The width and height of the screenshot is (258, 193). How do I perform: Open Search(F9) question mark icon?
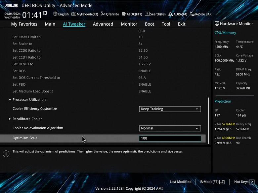(x=147, y=14)
